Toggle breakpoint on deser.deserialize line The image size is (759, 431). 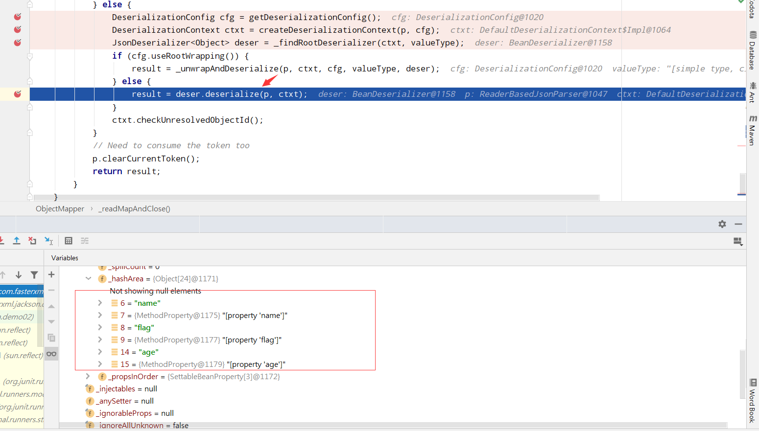tap(18, 94)
